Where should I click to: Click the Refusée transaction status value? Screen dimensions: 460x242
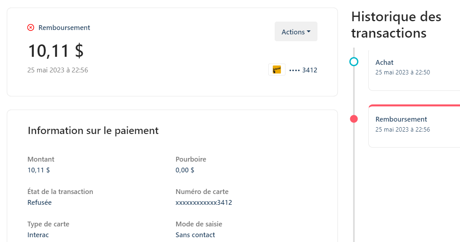point(40,202)
